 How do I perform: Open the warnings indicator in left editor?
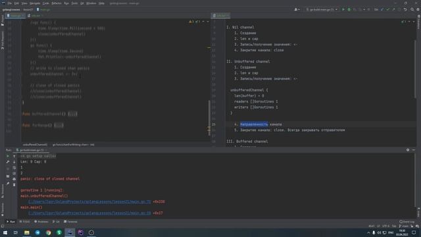click(191, 22)
